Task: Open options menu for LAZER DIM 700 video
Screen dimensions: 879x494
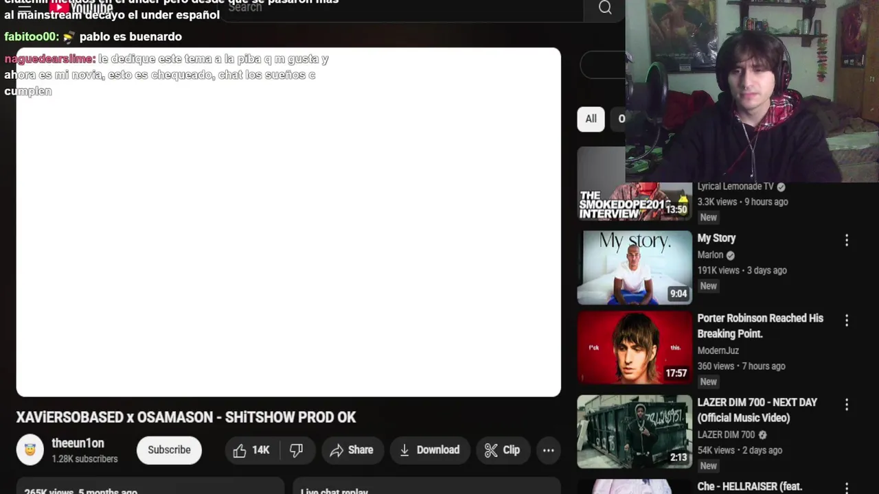Action: [x=846, y=405]
